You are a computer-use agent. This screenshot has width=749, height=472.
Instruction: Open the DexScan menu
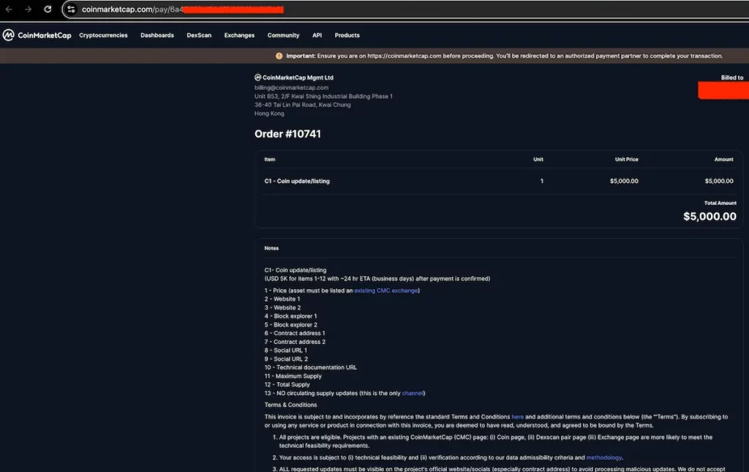coord(199,35)
